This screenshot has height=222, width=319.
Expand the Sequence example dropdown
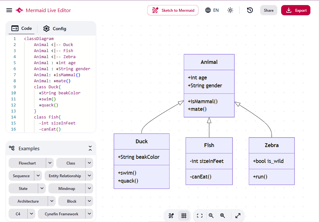(x=38, y=176)
